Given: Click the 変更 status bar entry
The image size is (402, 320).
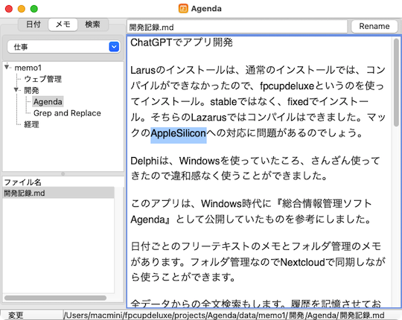Looking at the screenshot, I should (x=16, y=315).
